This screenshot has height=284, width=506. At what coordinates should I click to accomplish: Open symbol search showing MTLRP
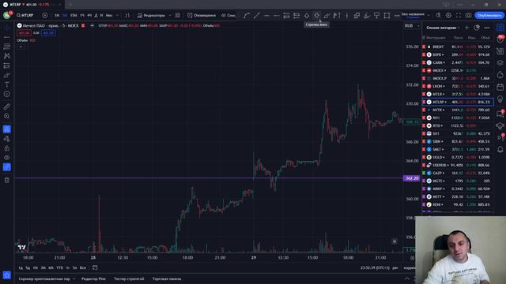pyautogui.click(x=25, y=16)
